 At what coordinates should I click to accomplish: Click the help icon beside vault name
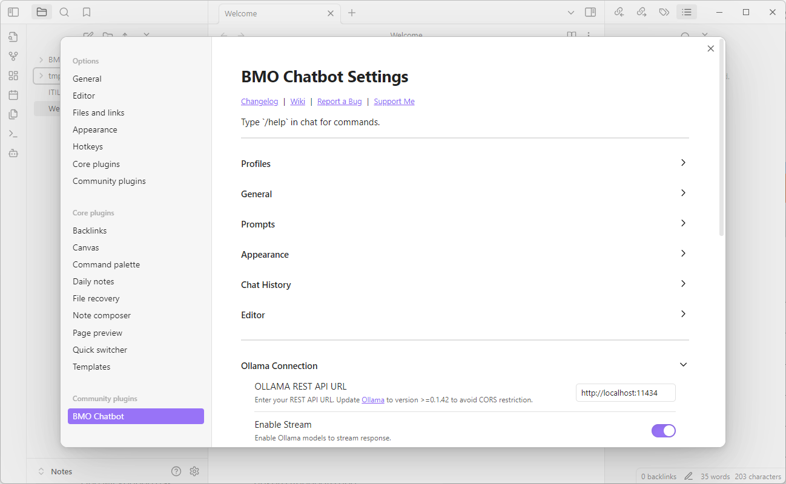[176, 471]
